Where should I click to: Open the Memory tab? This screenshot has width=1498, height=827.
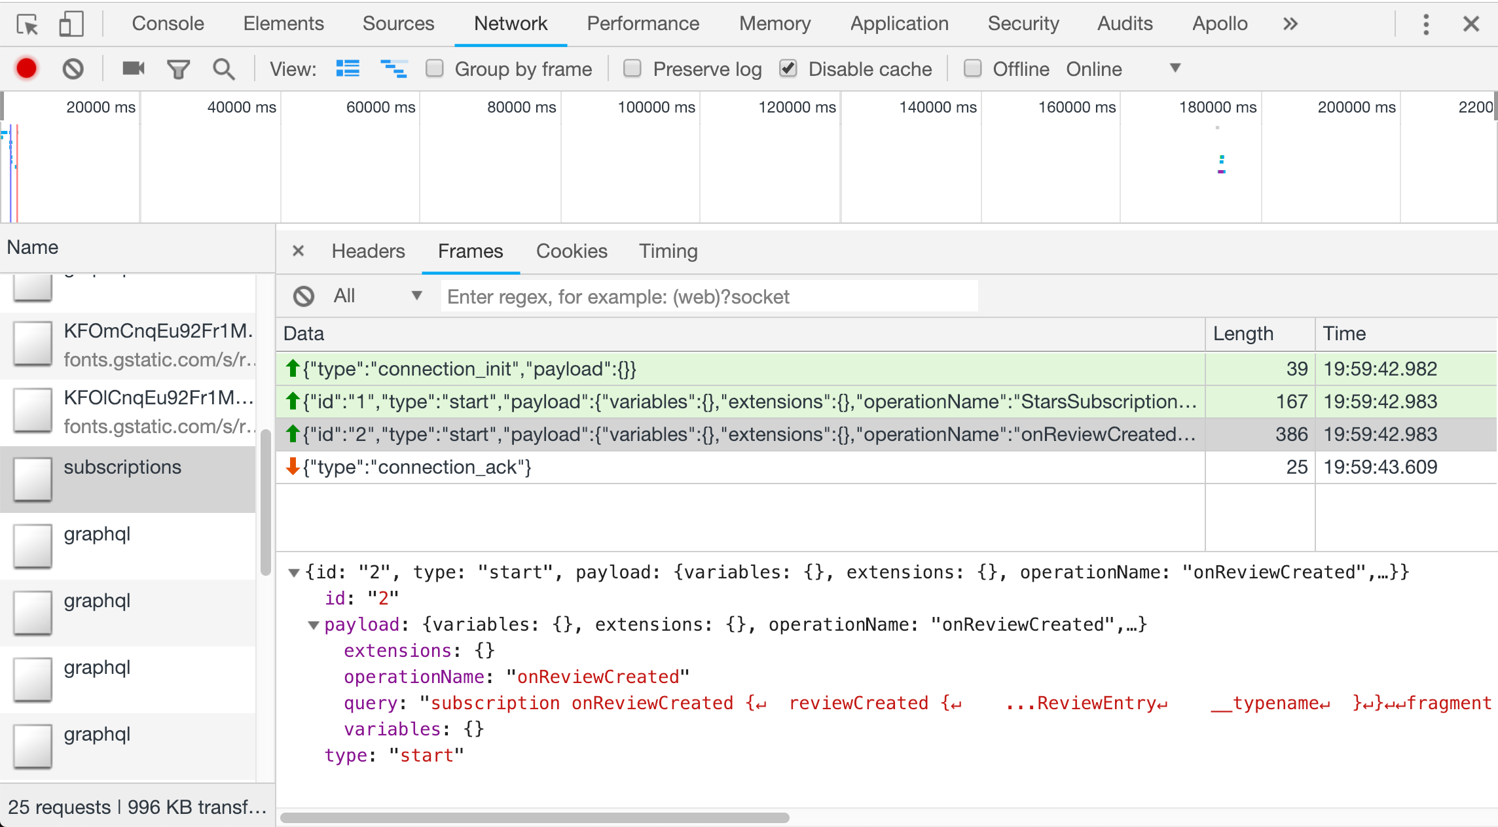(775, 24)
